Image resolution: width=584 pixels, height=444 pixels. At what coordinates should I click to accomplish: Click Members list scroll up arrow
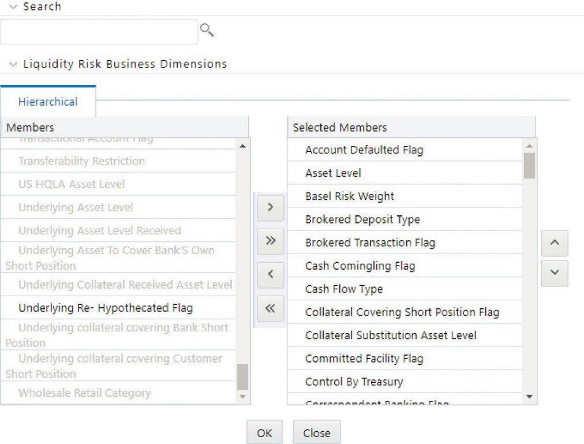click(x=242, y=146)
